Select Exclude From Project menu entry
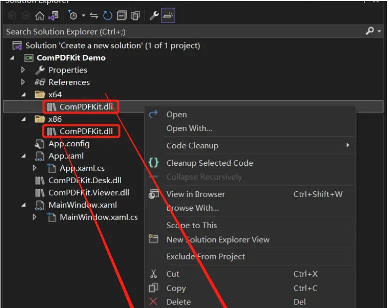Viewport: 389px width, 308px height. point(205,256)
